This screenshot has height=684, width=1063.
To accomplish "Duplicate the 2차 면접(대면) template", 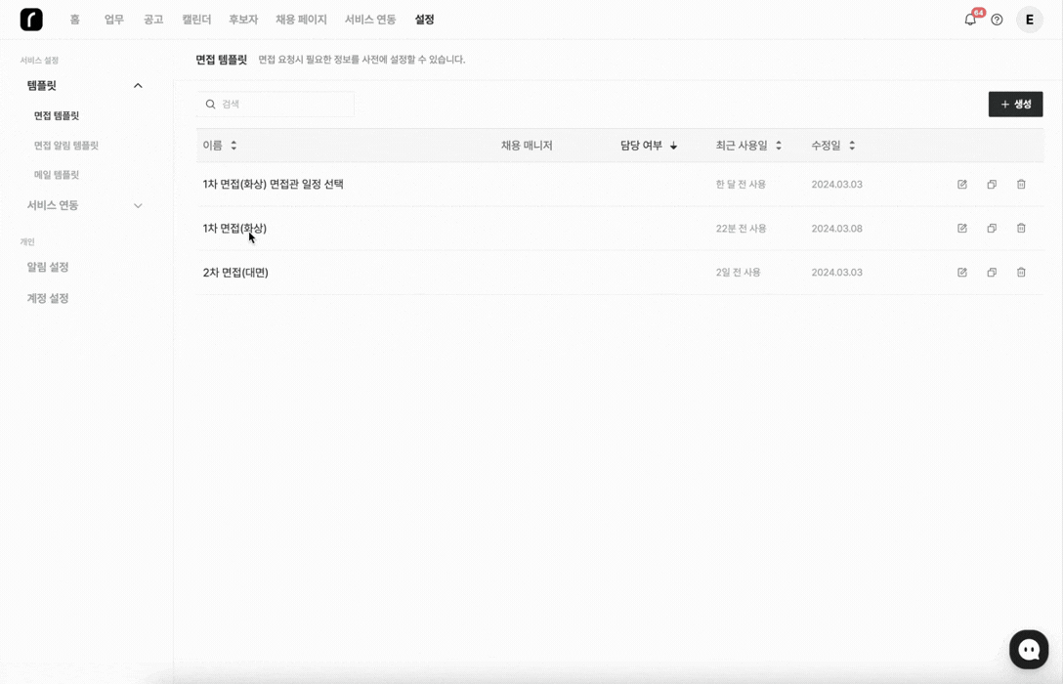I will click(992, 273).
